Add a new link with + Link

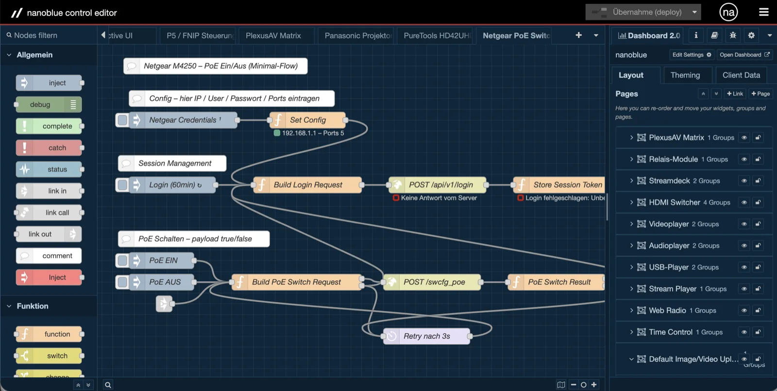coord(735,94)
